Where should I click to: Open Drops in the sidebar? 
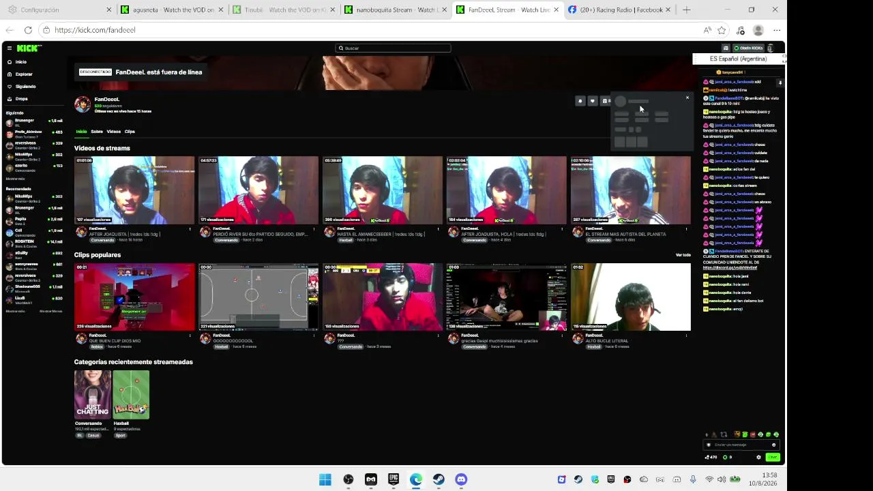click(x=22, y=99)
